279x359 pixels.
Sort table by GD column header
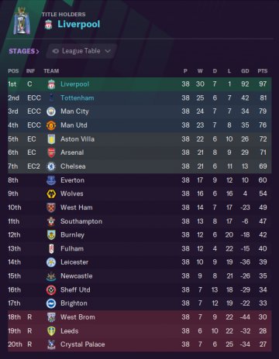245,71
